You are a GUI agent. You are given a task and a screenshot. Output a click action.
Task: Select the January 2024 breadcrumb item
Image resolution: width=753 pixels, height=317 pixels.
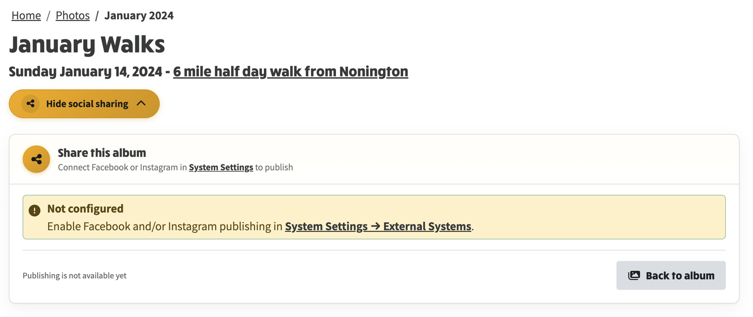click(139, 15)
